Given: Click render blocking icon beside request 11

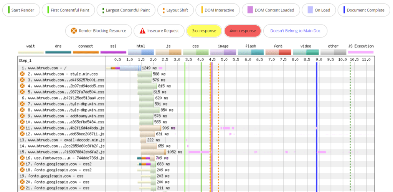Looking at the screenshot, I should point(22,128).
